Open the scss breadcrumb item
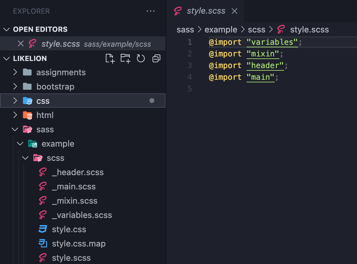Viewport: 357px width, 264px height. [256, 30]
